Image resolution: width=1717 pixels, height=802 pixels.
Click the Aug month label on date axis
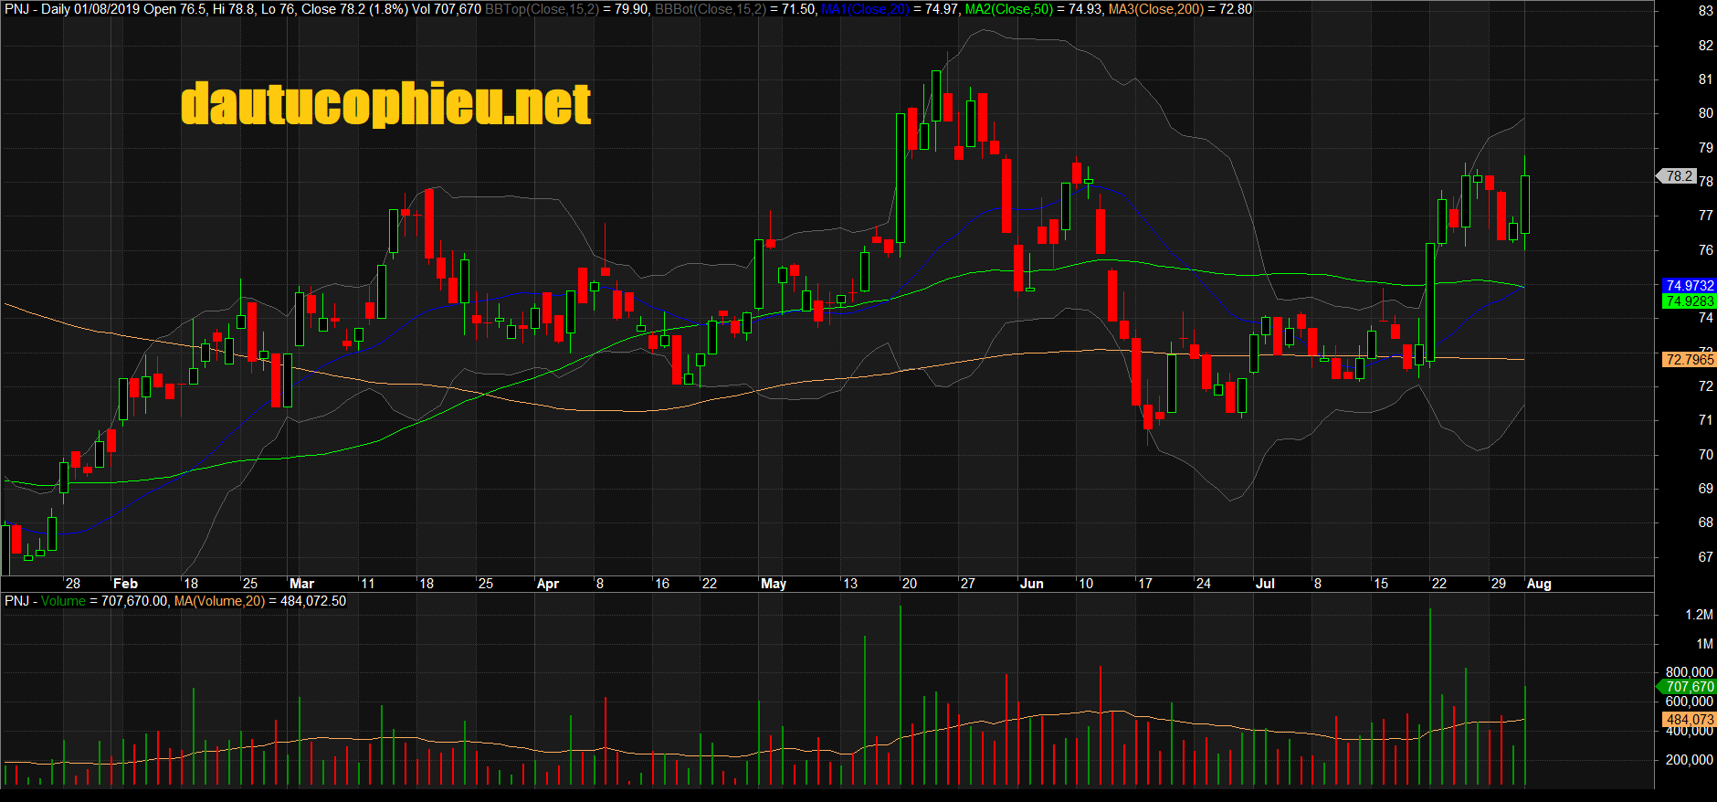click(x=1539, y=584)
